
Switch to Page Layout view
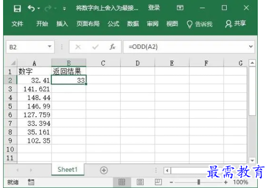(140, 182)
